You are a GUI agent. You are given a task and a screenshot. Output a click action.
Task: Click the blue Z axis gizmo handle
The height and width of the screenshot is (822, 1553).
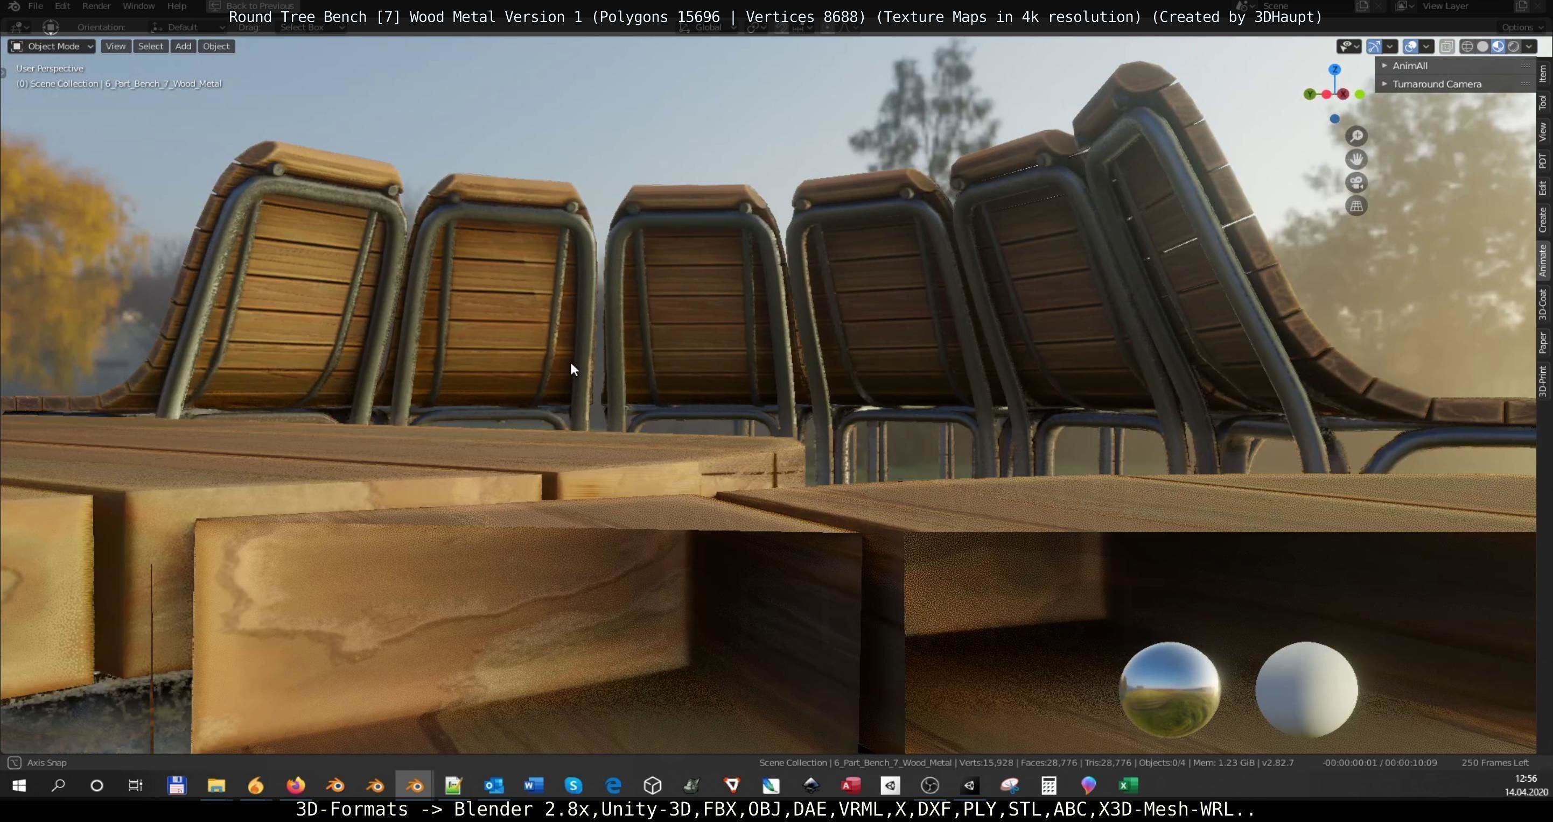tap(1335, 70)
